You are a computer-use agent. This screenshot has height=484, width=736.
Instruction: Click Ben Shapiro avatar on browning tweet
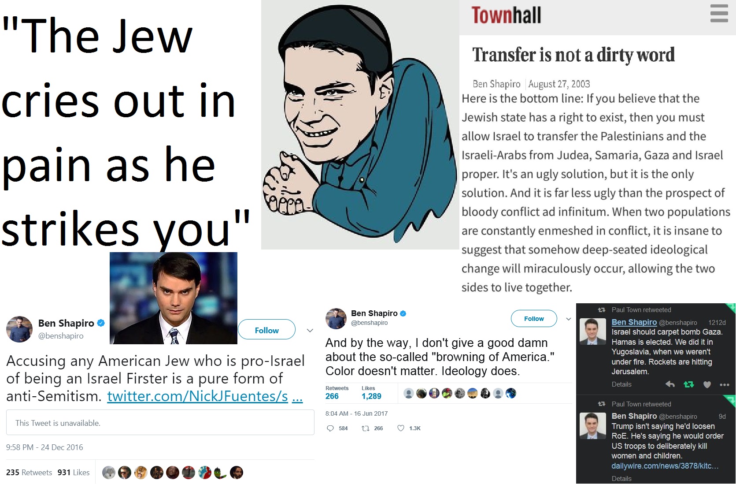[x=336, y=318]
